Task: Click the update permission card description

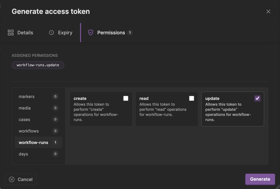Action: [x=228, y=112]
